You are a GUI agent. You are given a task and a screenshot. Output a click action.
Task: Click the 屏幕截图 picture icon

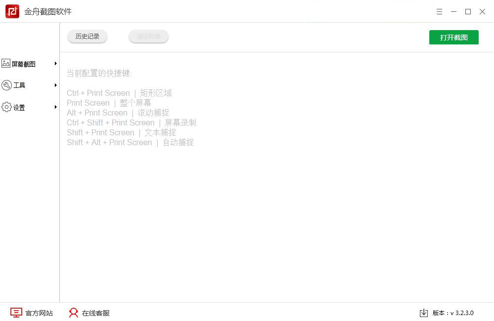(x=5, y=63)
